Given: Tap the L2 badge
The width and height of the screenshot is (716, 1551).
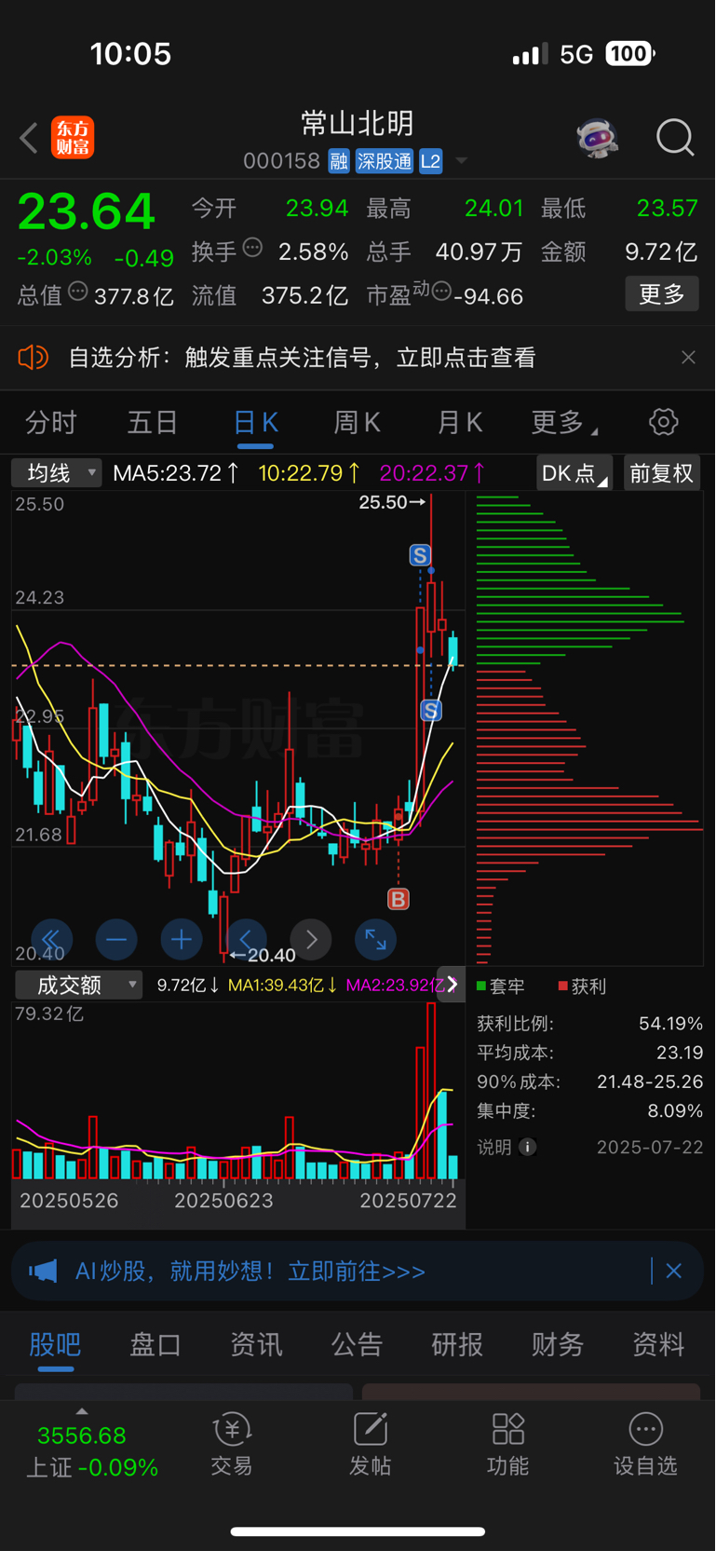Looking at the screenshot, I should tap(430, 161).
